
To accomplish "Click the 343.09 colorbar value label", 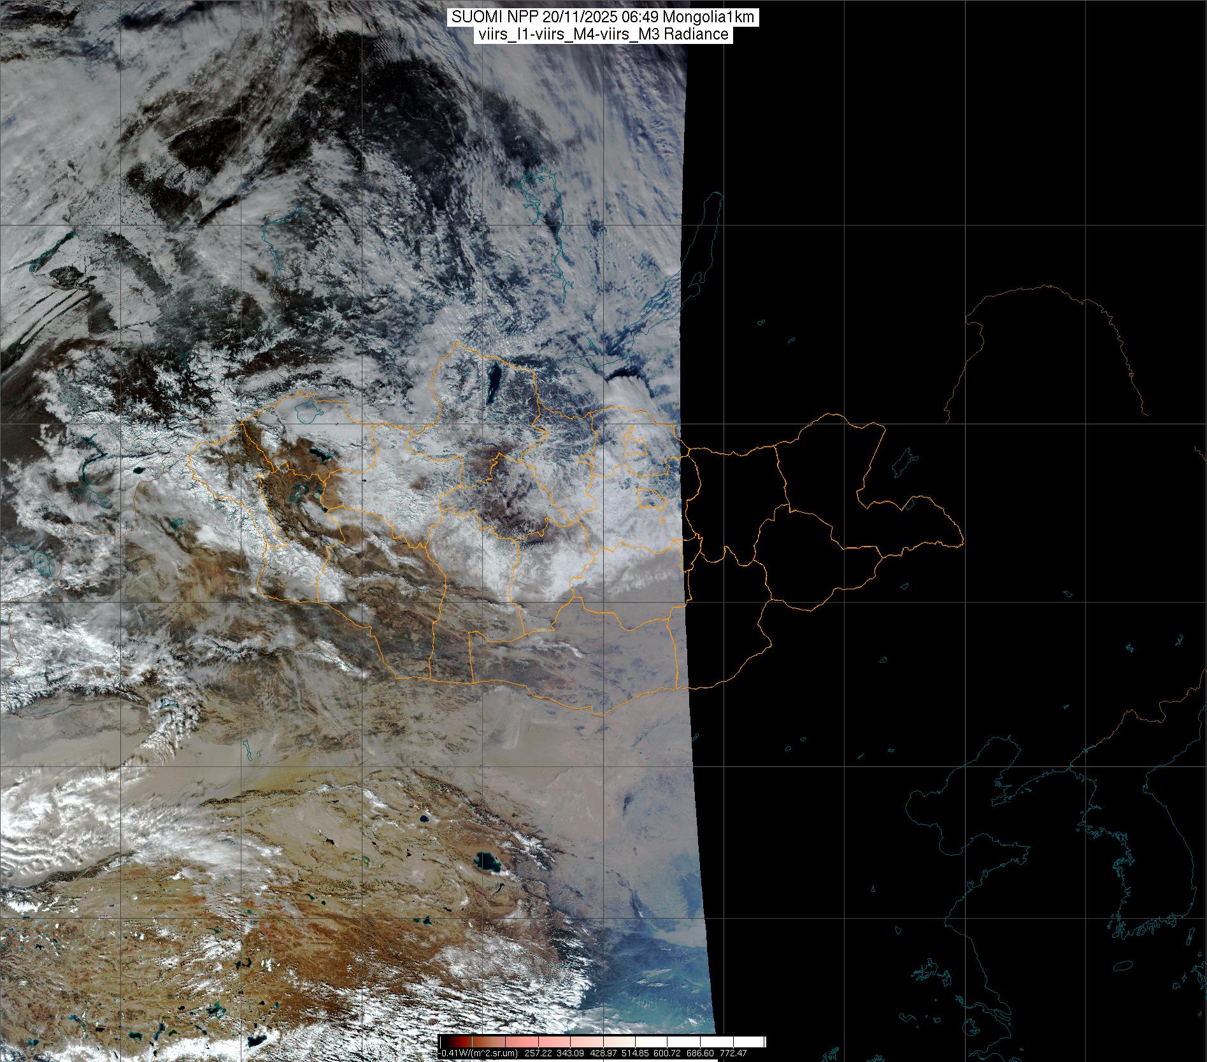I will click(569, 1053).
